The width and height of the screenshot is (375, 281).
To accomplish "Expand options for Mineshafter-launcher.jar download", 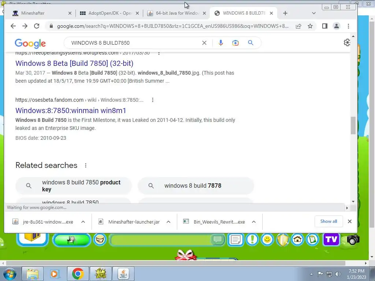I will 168,222.
